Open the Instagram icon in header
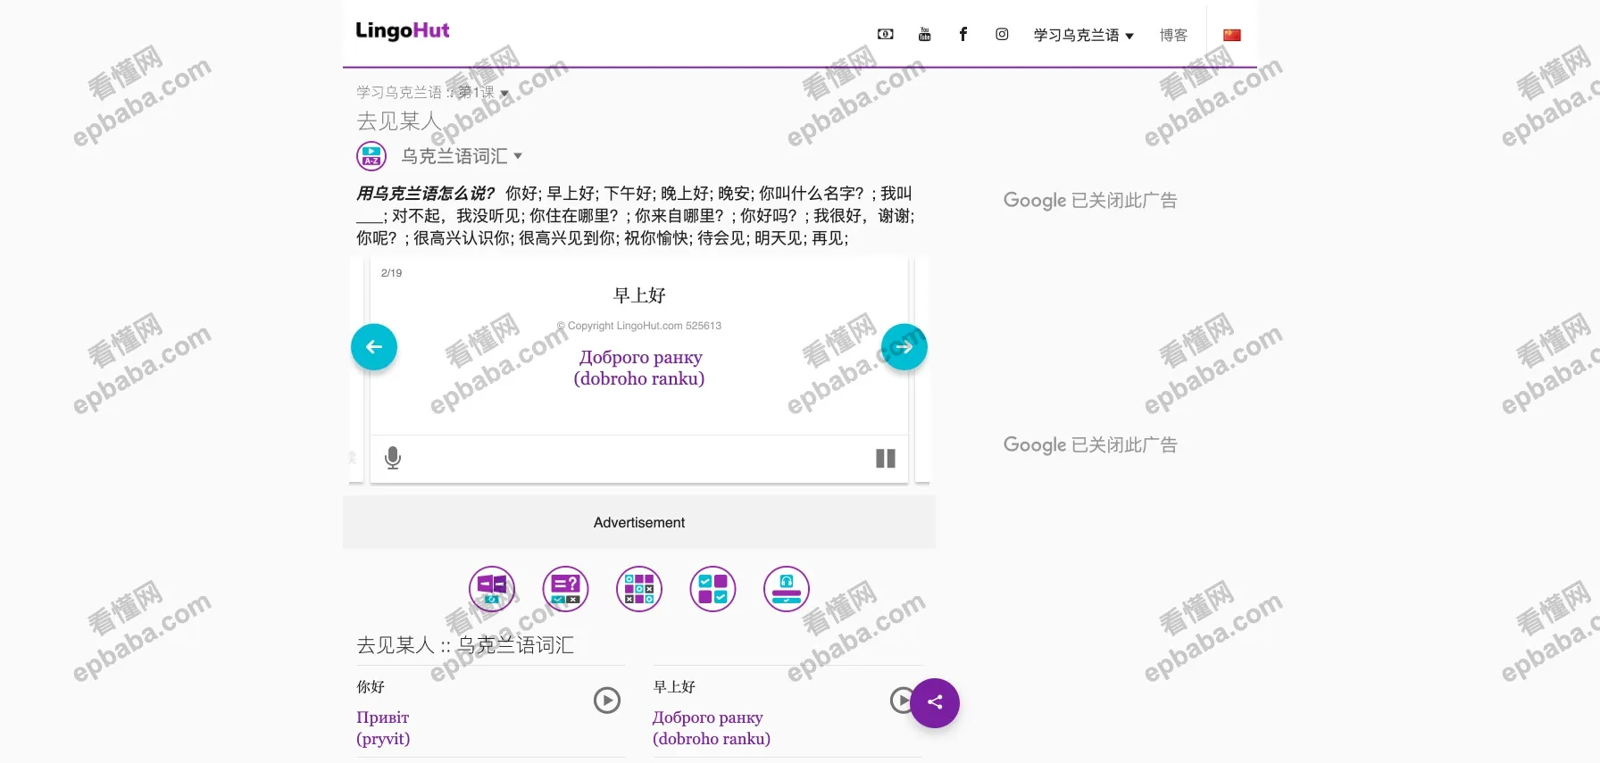 pyautogui.click(x=1002, y=34)
